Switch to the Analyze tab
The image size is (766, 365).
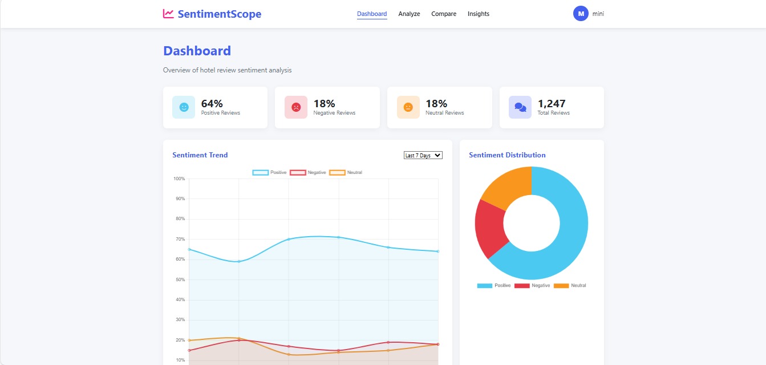409,13
